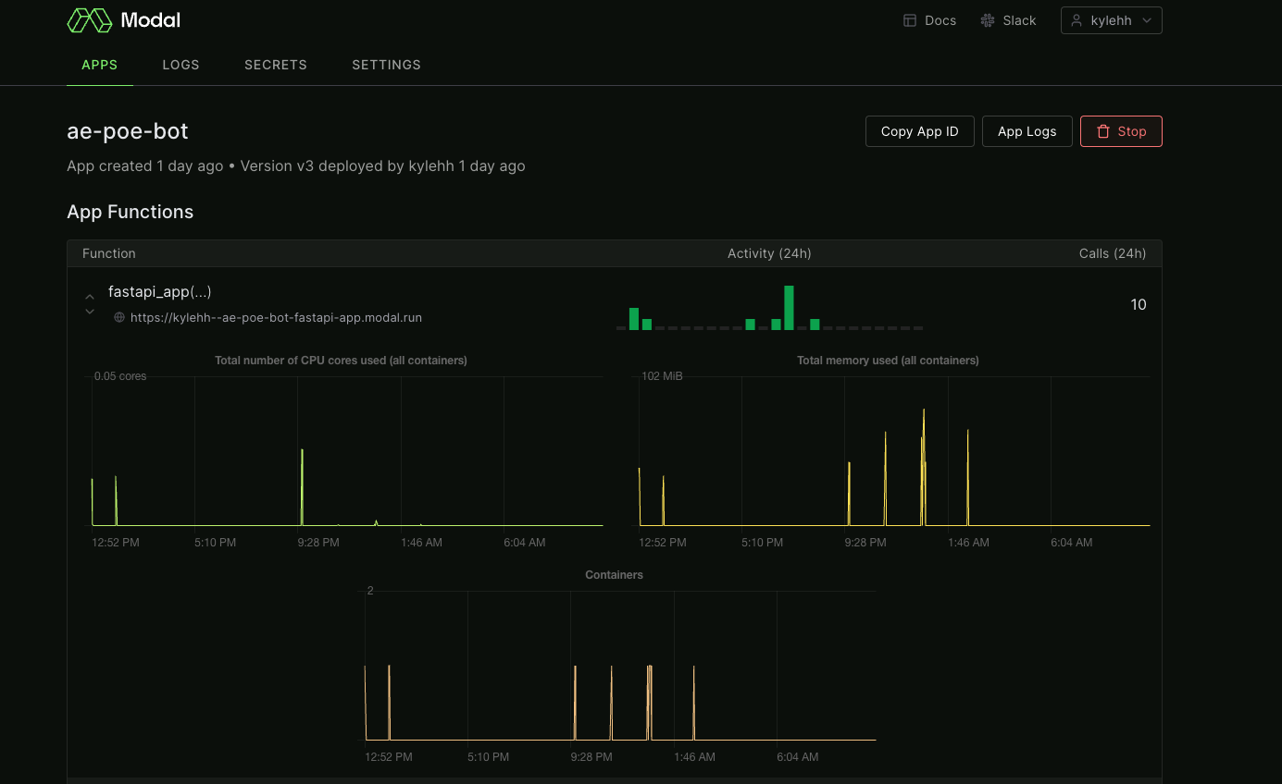The width and height of the screenshot is (1282, 784).
Task: Click the 'App Functions' heading
Action: (x=131, y=212)
